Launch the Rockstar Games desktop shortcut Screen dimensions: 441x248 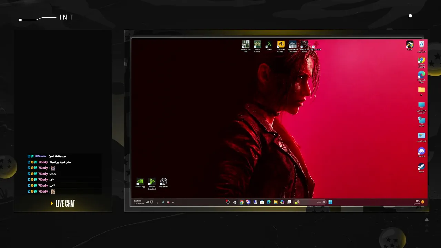click(281, 46)
